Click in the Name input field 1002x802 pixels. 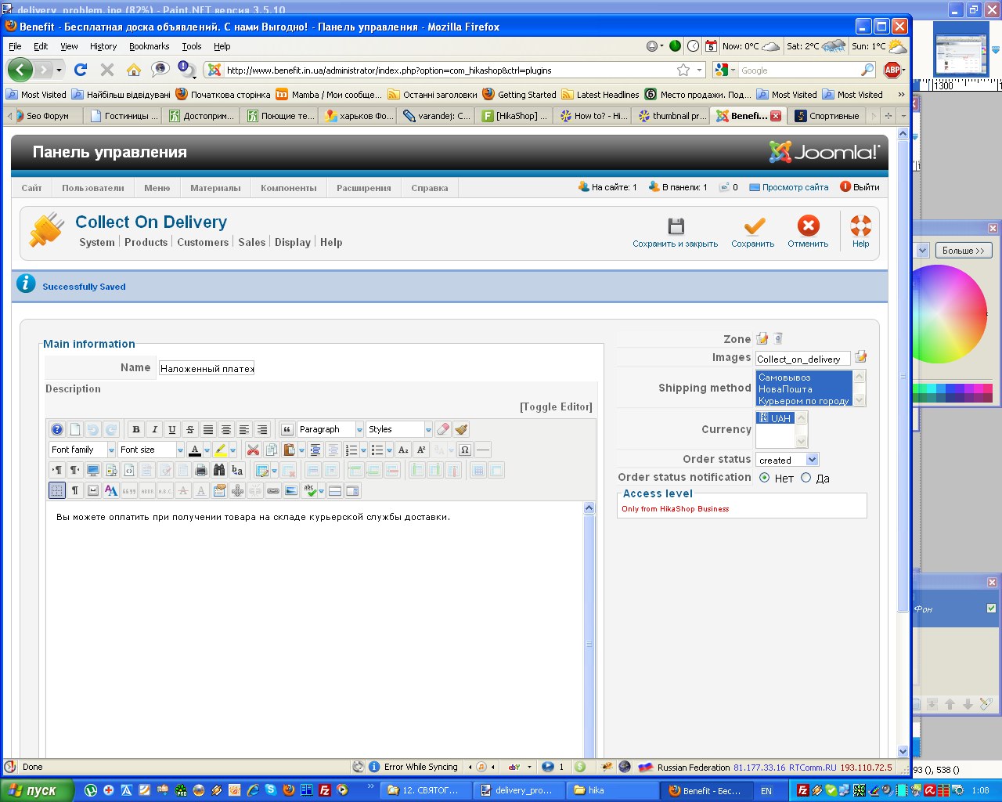[x=207, y=368]
